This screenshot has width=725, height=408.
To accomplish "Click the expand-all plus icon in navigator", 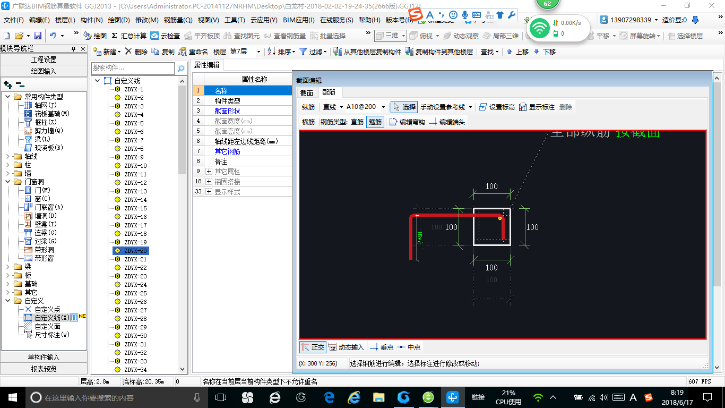I will [x=7, y=84].
